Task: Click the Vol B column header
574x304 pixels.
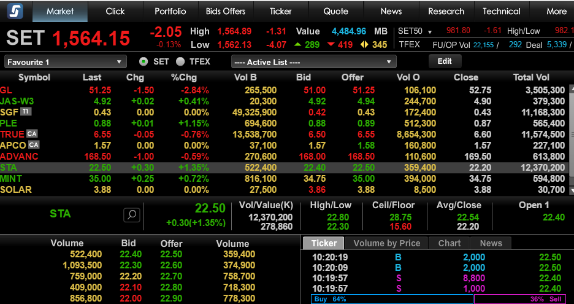Action: 245,77
